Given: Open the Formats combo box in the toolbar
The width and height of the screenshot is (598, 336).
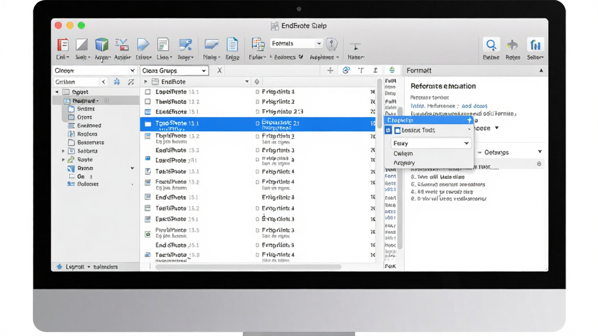Looking at the screenshot, I should [296, 43].
